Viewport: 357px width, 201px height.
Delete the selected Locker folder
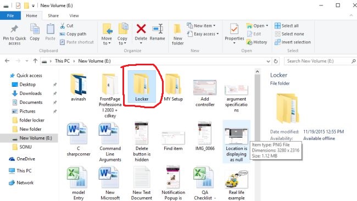click(x=141, y=30)
